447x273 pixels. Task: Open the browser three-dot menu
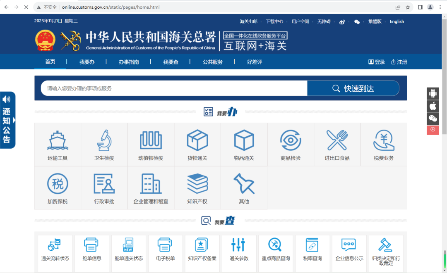click(440, 7)
